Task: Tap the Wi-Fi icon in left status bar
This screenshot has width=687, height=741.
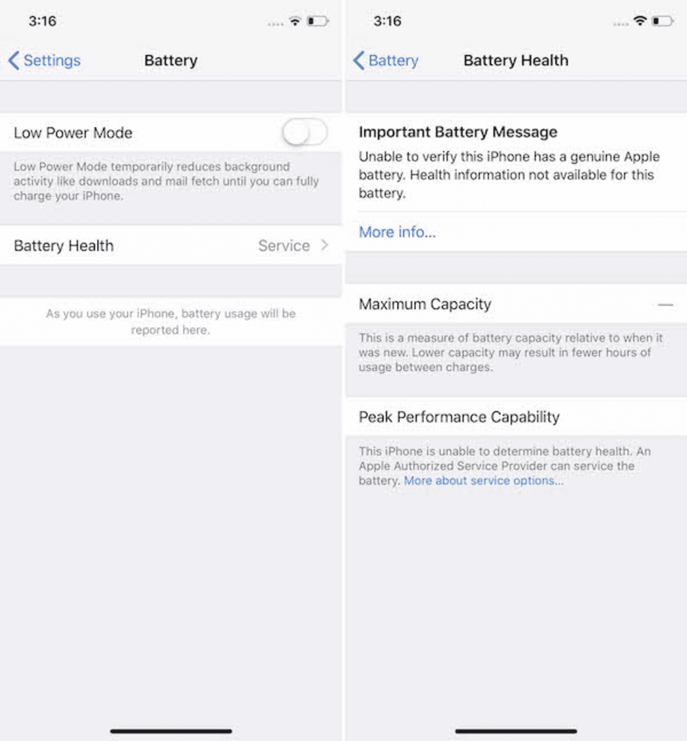Action: point(295,21)
